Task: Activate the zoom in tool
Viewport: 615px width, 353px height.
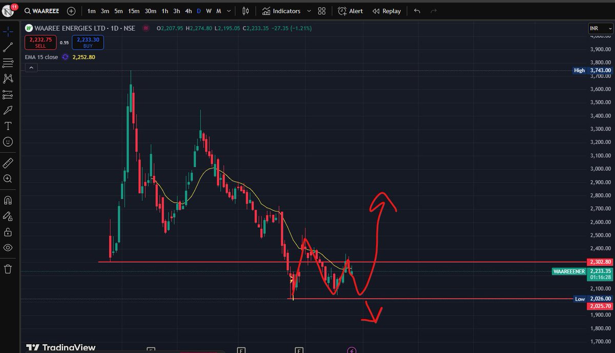Action: [8, 179]
